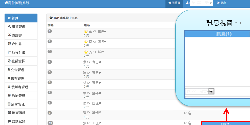Screen dimensions: 250x125
Task: Click the home icon beside 首頁
Action: point(9,18)
